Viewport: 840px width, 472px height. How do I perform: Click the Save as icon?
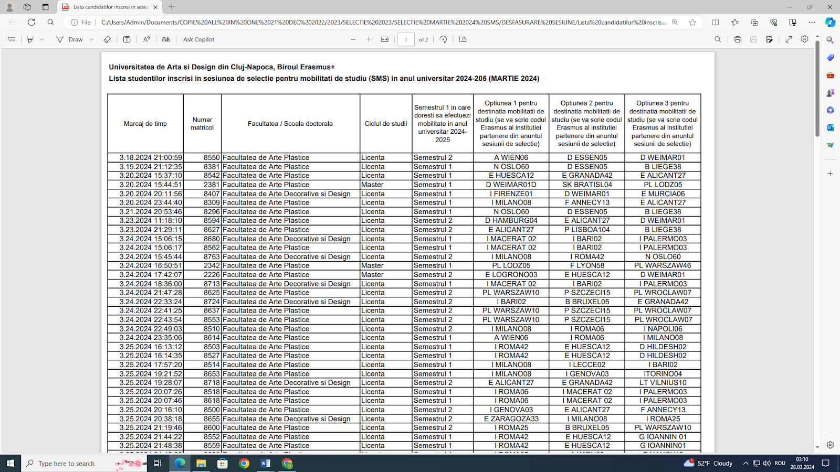[x=769, y=39]
